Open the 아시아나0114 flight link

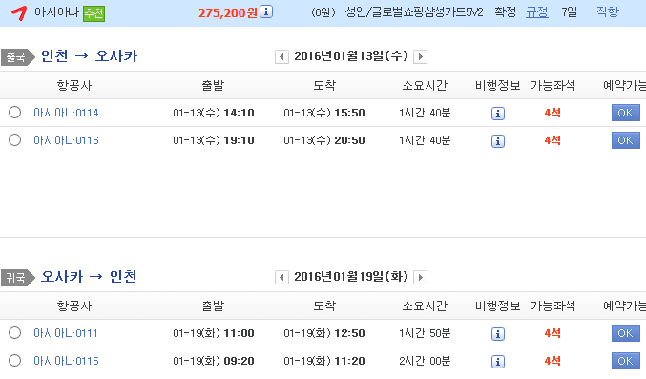66,113
